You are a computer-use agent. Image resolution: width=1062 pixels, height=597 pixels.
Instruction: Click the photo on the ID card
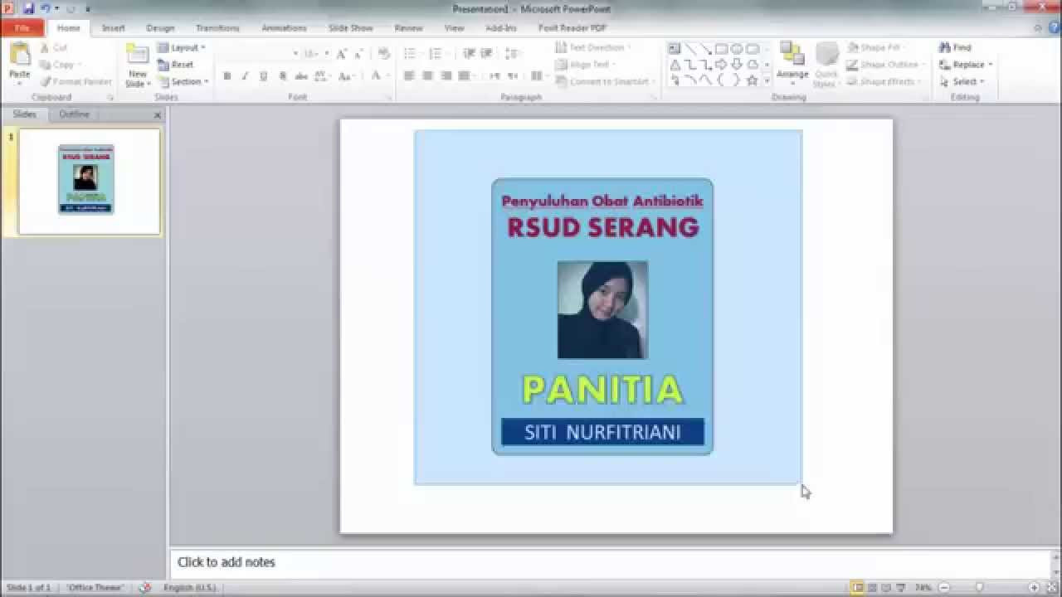pyautogui.click(x=602, y=309)
